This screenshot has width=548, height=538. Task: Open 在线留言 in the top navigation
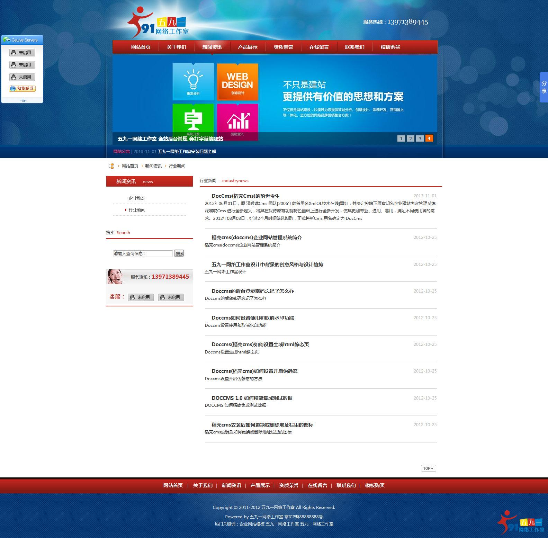(x=319, y=47)
